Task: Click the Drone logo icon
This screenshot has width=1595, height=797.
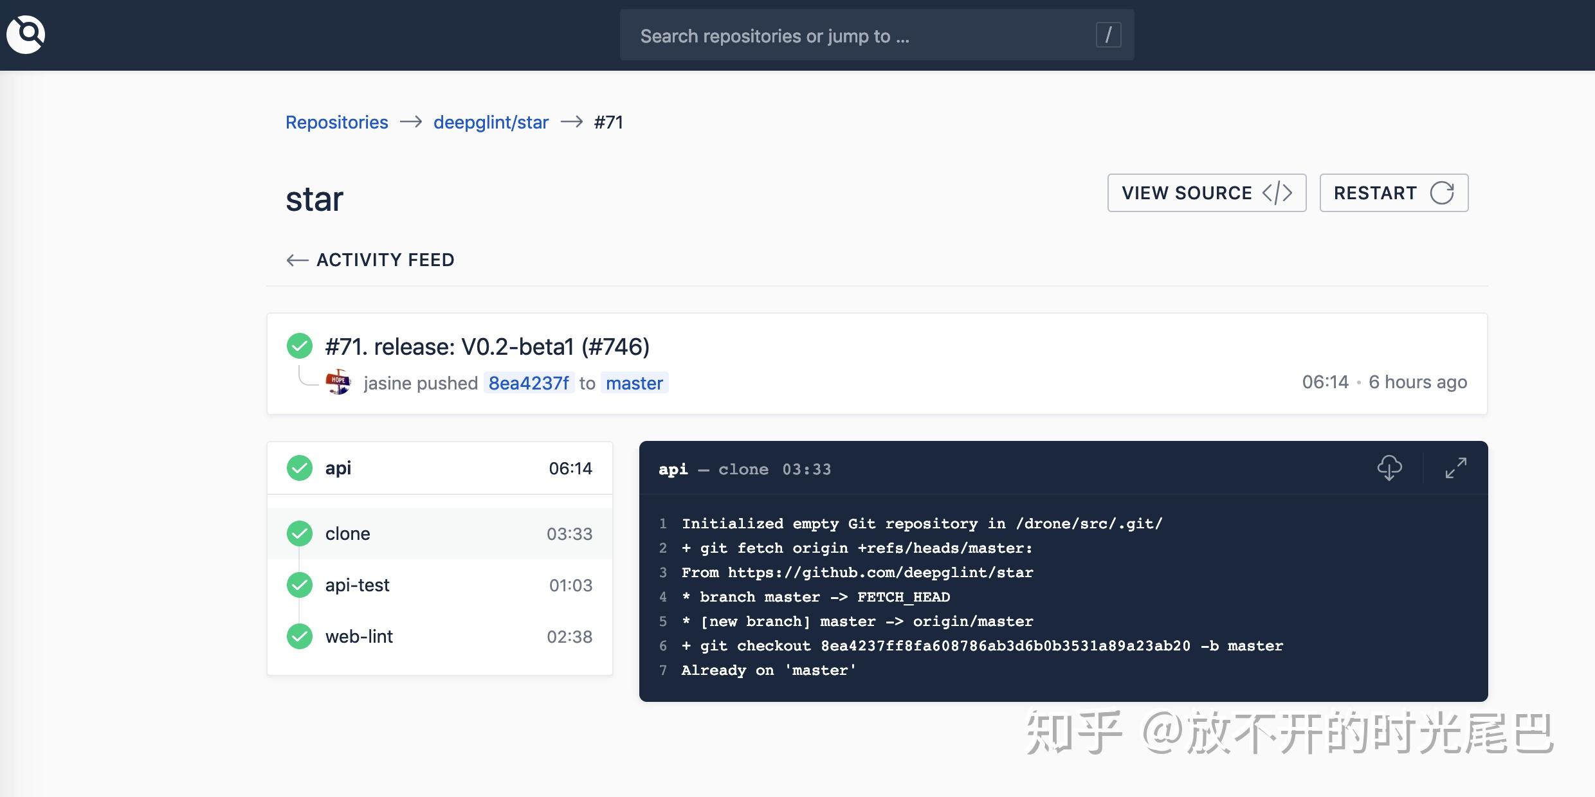Action: (26, 35)
